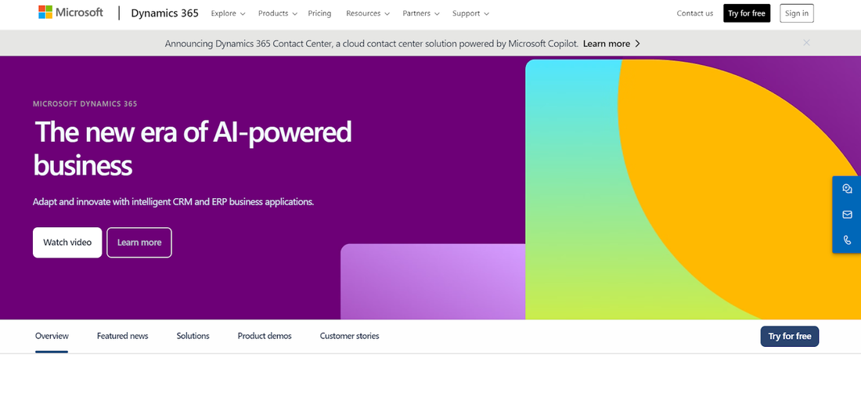Switch to Featured news tab
Viewport: 861px width, 397px height.
coord(122,336)
